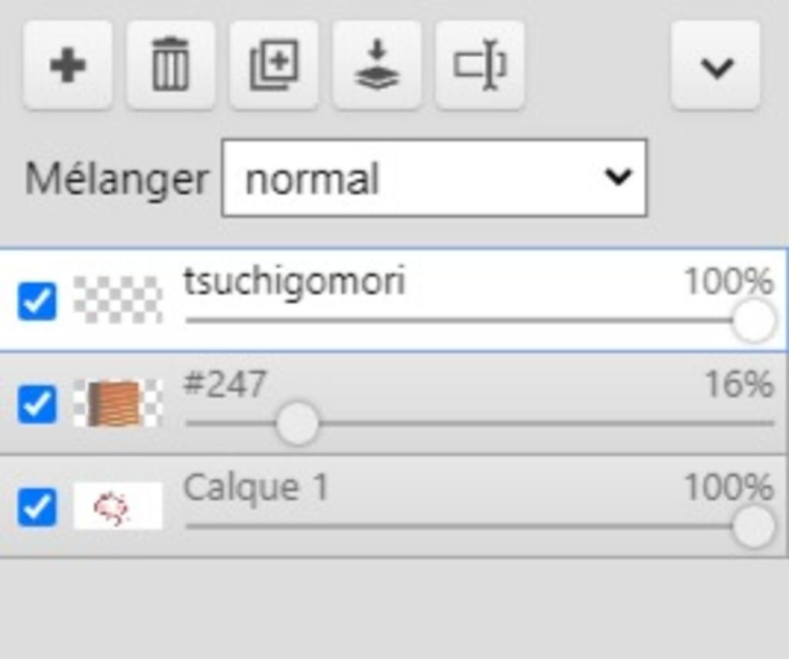Click the tsuchigomori opacity slider handle
Image resolution: width=789 pixels, height=659 pixels.
753,320
